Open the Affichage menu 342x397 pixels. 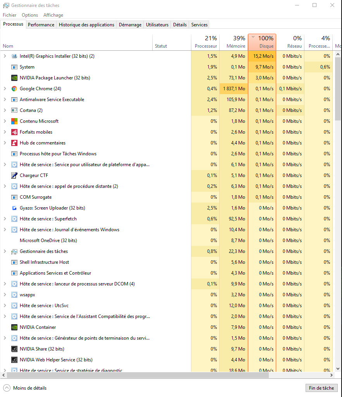(x=53, y=15)
